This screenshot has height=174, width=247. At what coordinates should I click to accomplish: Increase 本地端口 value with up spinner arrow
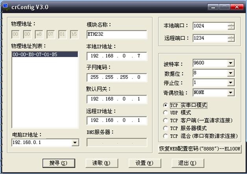(231, 24)
